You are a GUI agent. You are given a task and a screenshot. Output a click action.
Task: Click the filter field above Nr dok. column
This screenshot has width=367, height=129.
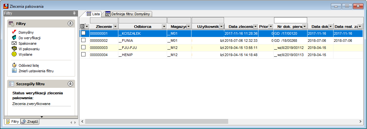click(291, 20)
